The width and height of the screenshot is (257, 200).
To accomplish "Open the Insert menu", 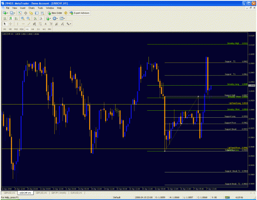I will (23, 8).
